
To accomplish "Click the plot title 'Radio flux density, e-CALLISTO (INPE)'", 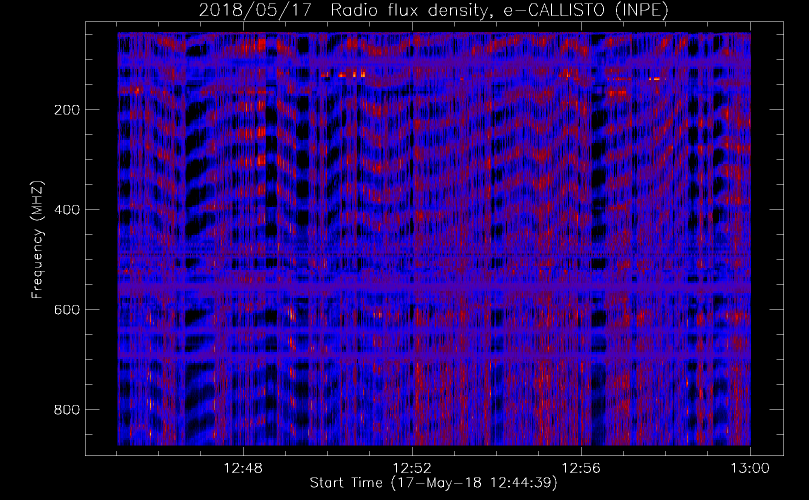I will [499, 10].
